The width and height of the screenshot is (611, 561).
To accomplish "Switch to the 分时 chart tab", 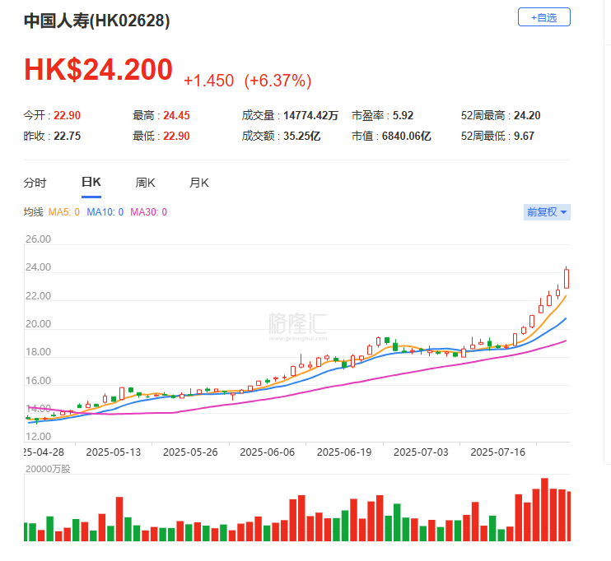I will coord(35,183).
